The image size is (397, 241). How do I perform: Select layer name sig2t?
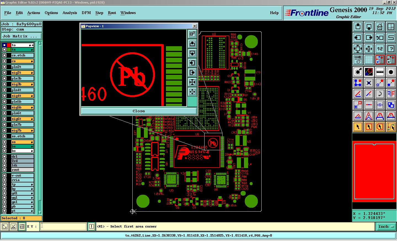coord(22,73)
